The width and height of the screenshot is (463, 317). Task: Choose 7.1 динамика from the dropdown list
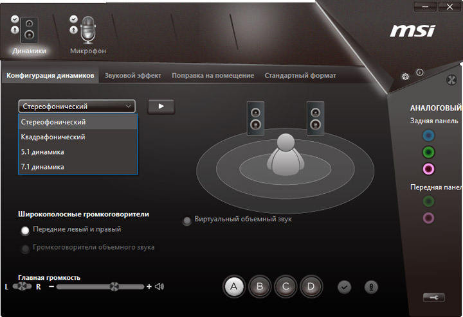[x=78, y=167]
